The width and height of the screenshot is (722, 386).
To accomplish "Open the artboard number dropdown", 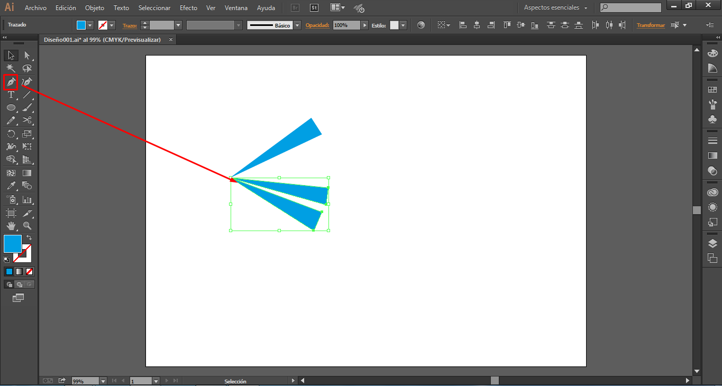I will [156, 381].
